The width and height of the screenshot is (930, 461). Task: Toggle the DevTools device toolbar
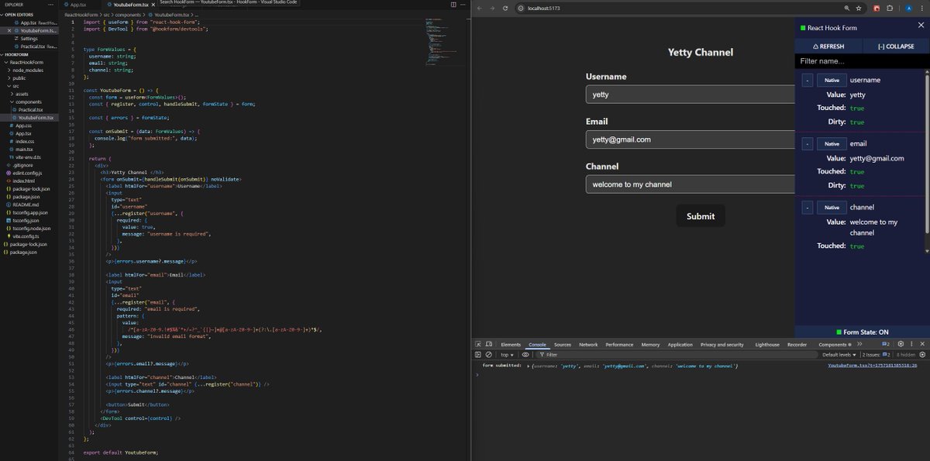click(489, 344)
